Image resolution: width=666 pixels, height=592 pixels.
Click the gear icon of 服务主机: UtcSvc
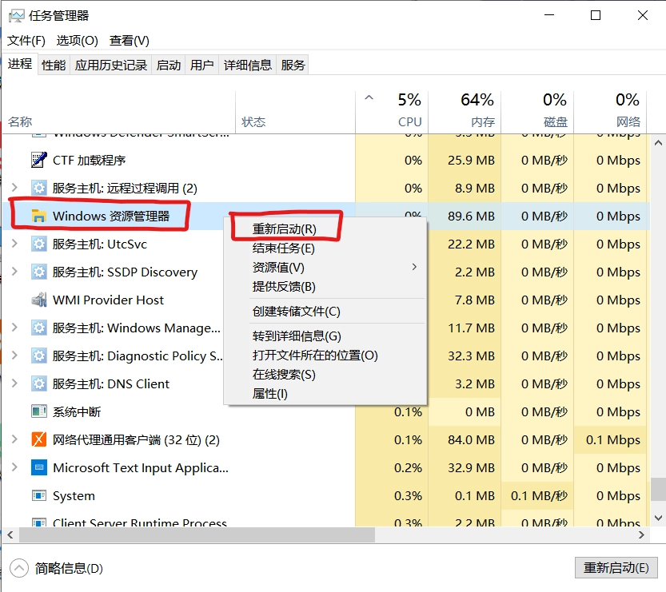39,244
